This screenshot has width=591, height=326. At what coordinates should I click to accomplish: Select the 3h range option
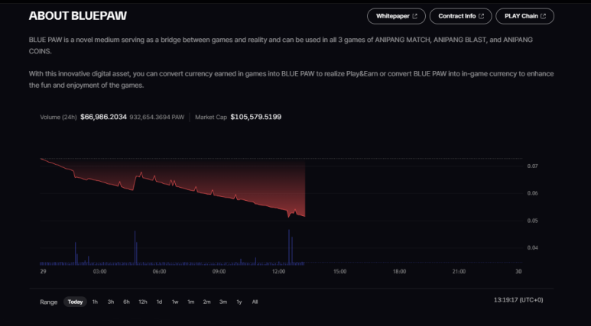[110, 302]
